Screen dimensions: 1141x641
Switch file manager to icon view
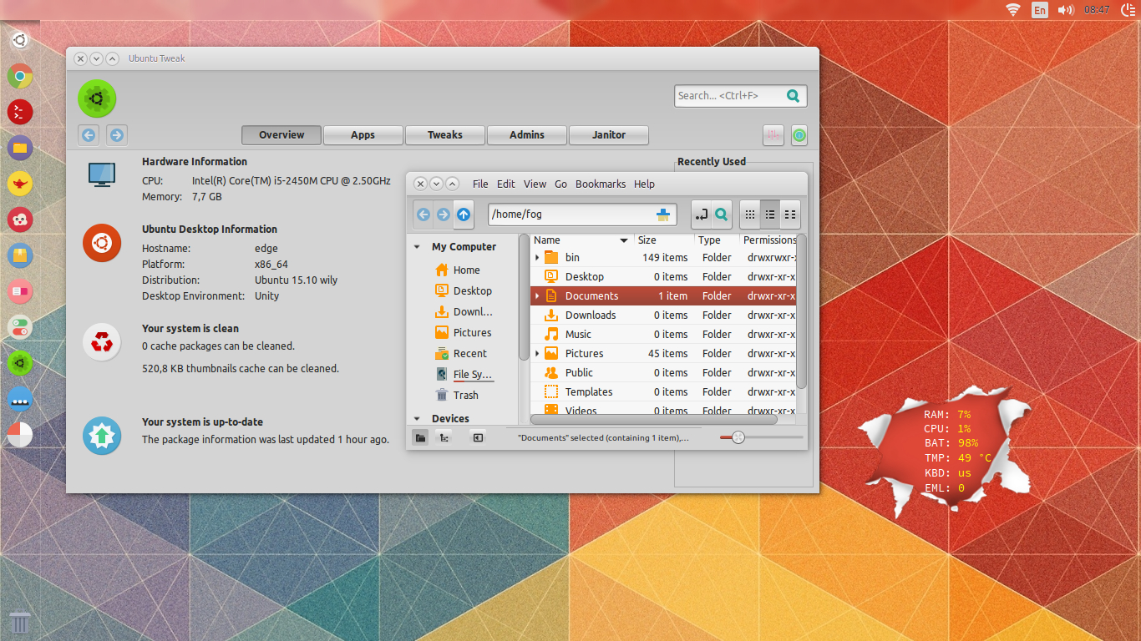[x=750, y=215]
